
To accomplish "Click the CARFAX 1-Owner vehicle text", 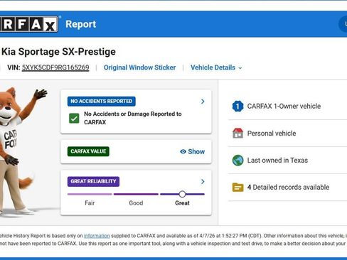I will (284, 106).
